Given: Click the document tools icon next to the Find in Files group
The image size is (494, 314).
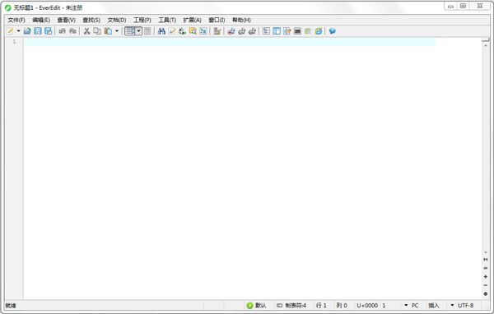Looking at the screenshot, I should click(217, 31).
